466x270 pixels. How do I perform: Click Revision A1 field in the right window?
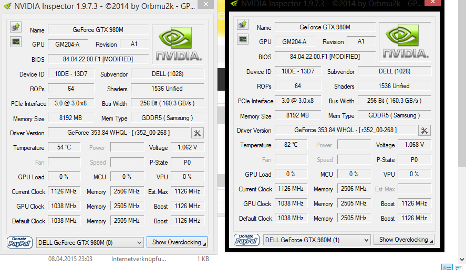tap(361, 41)
